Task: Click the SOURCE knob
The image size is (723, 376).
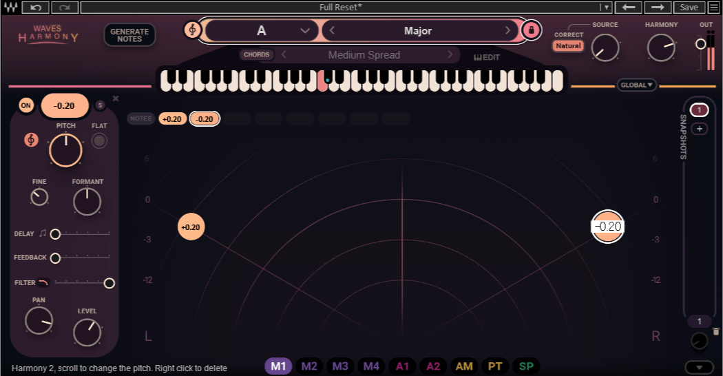Action: point(605,48)
